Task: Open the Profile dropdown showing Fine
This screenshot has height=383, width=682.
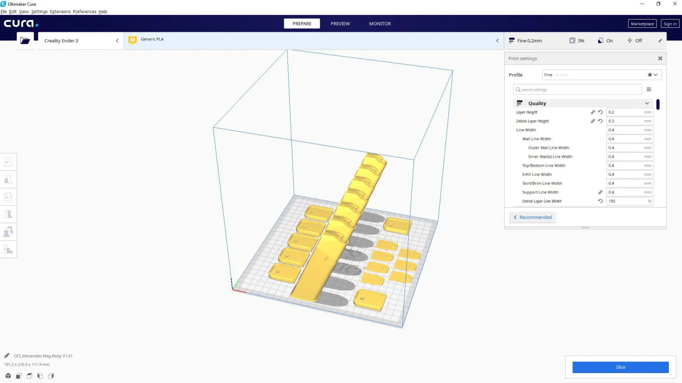Action: tap(602, 75)
